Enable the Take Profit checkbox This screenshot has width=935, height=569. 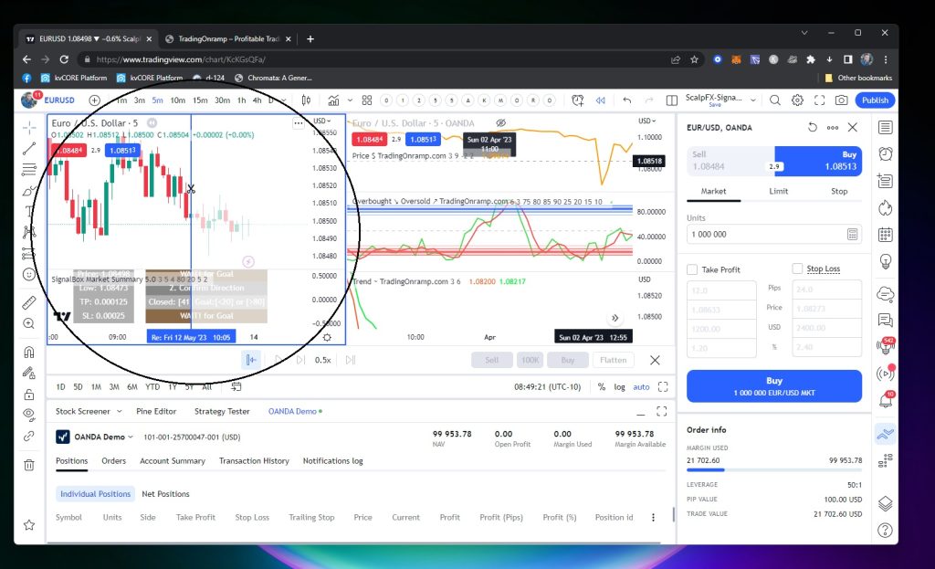(x=692, y=269)
